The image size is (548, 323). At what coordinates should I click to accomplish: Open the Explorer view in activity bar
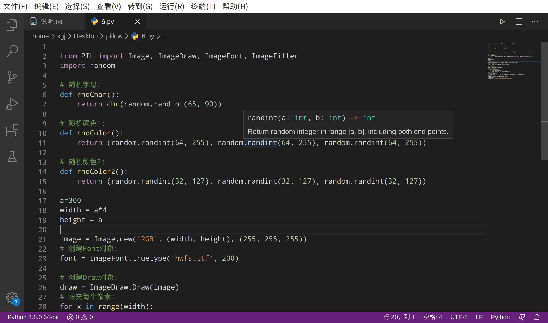12,25
